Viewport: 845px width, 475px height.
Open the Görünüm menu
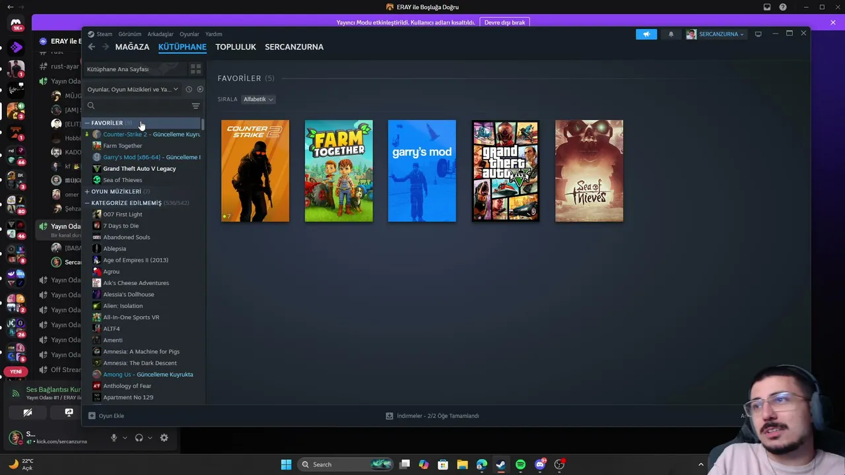tap(130, 34)
